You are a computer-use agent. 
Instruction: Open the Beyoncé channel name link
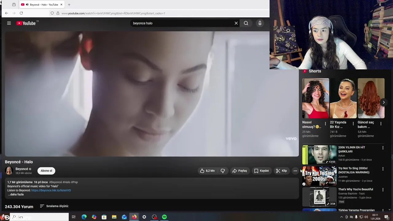(22, 169)
